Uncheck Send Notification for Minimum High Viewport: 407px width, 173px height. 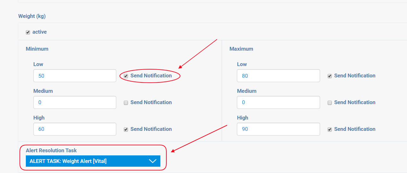coord(126,129)
